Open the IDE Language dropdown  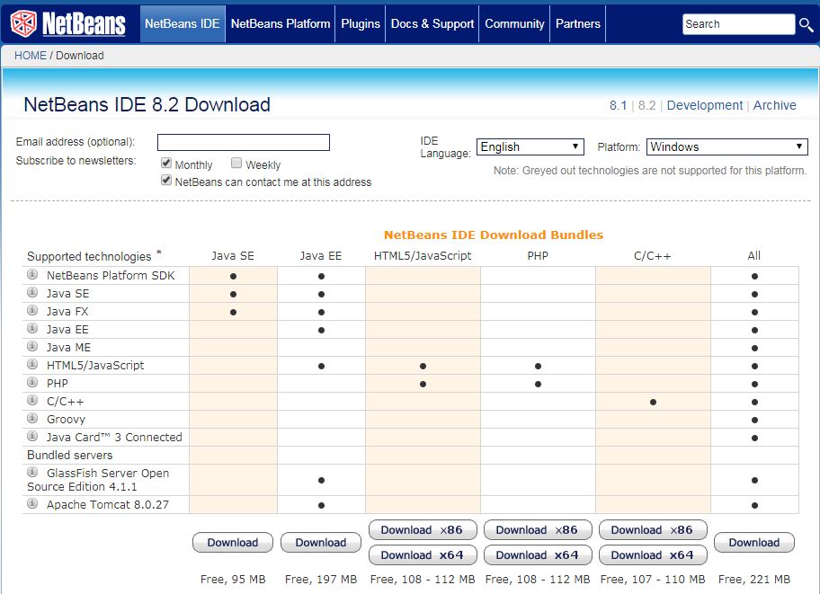coord(530,147)
